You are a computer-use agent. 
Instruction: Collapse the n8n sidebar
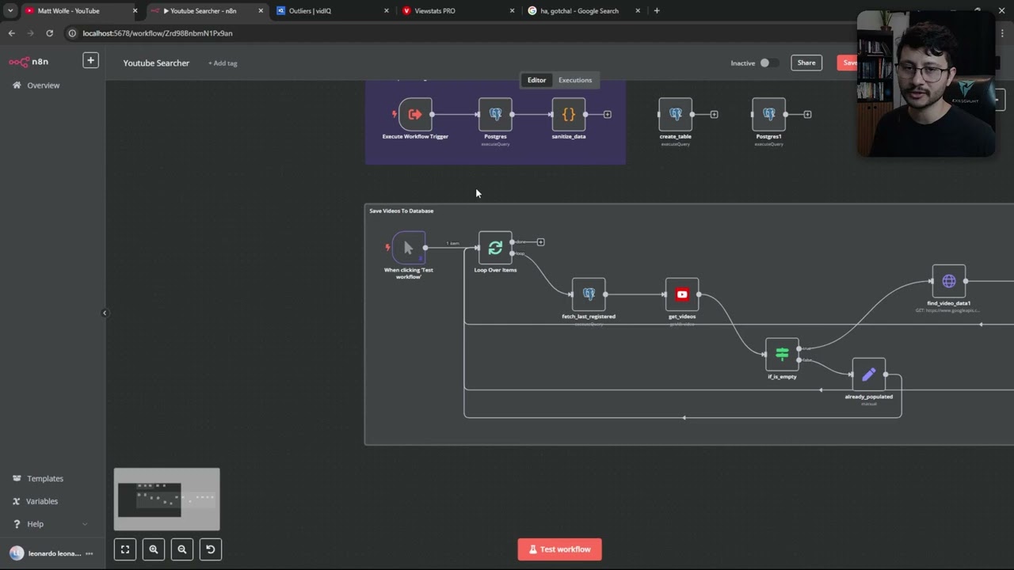coord(104,313)
